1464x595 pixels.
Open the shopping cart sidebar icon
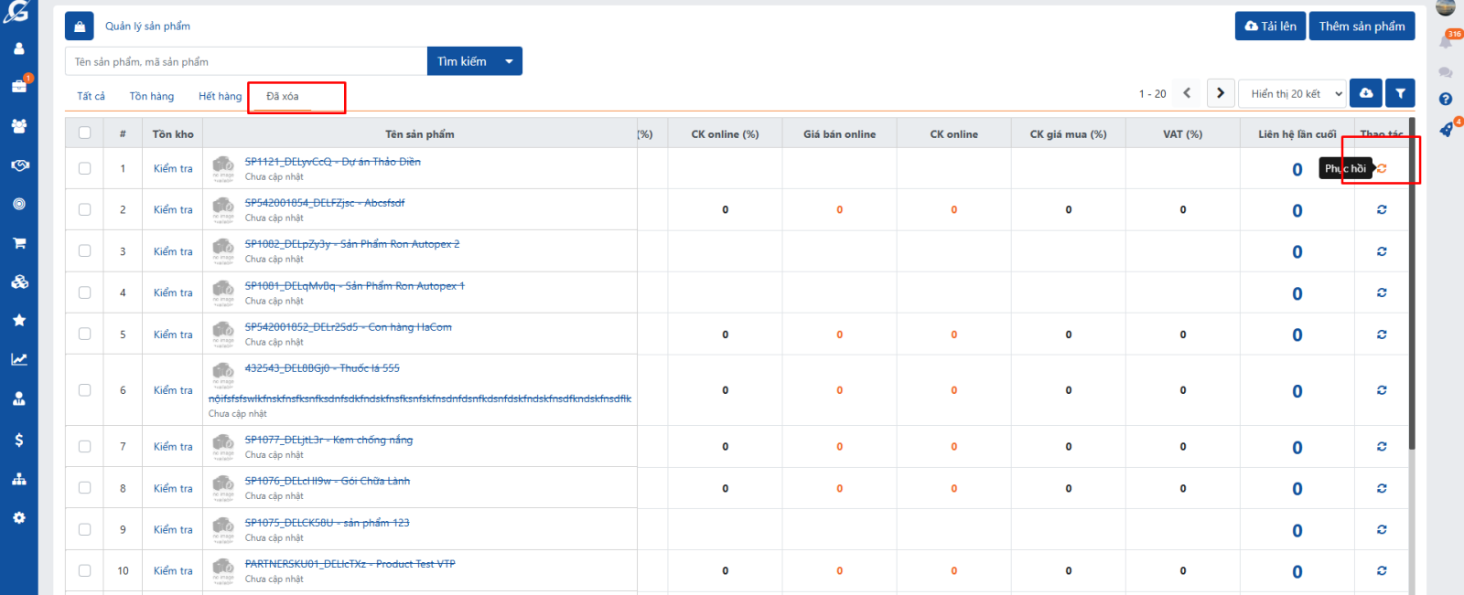tap(18, 243)
